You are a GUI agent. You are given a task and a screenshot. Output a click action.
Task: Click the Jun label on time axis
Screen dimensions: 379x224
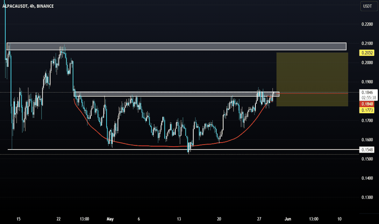point(288,219)
